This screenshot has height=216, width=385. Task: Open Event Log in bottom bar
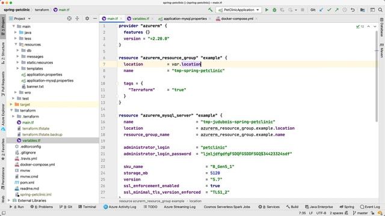[x=370, y=207]
